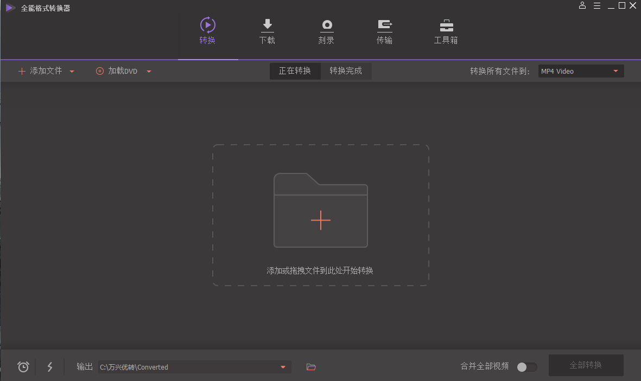Viewport: 641px width, 381px height.
Task: Click the folder plus icon to add files
Action: (x=320, y=210)
